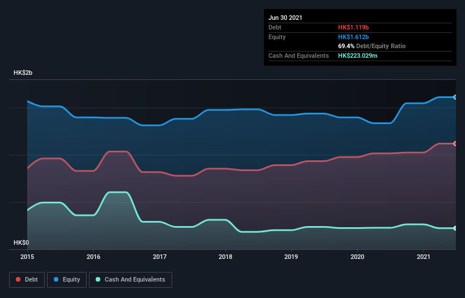Viewport: 465px width, 298px height.
Task: Click the HK$223.029m cash value
Action: (x=357, y=56)
